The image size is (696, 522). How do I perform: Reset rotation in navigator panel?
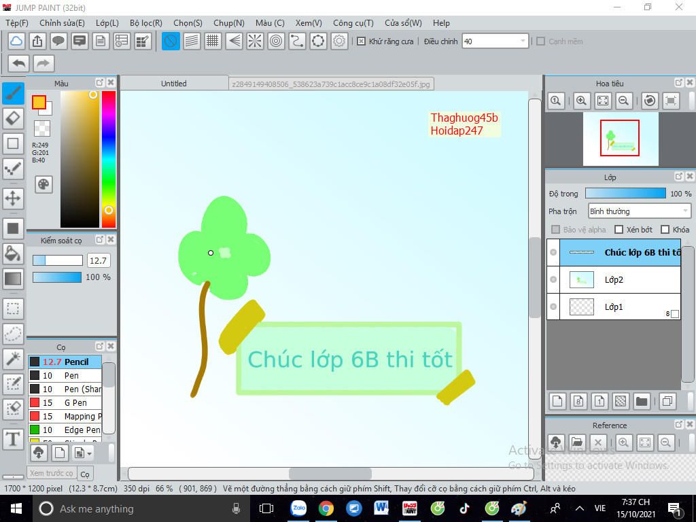[650, 101]
